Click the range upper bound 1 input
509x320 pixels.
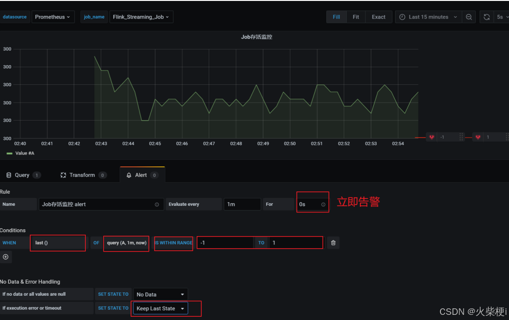[x=296, y=243]
